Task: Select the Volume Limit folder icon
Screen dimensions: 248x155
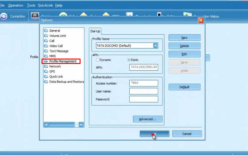Action: click(x=46, y=36)
